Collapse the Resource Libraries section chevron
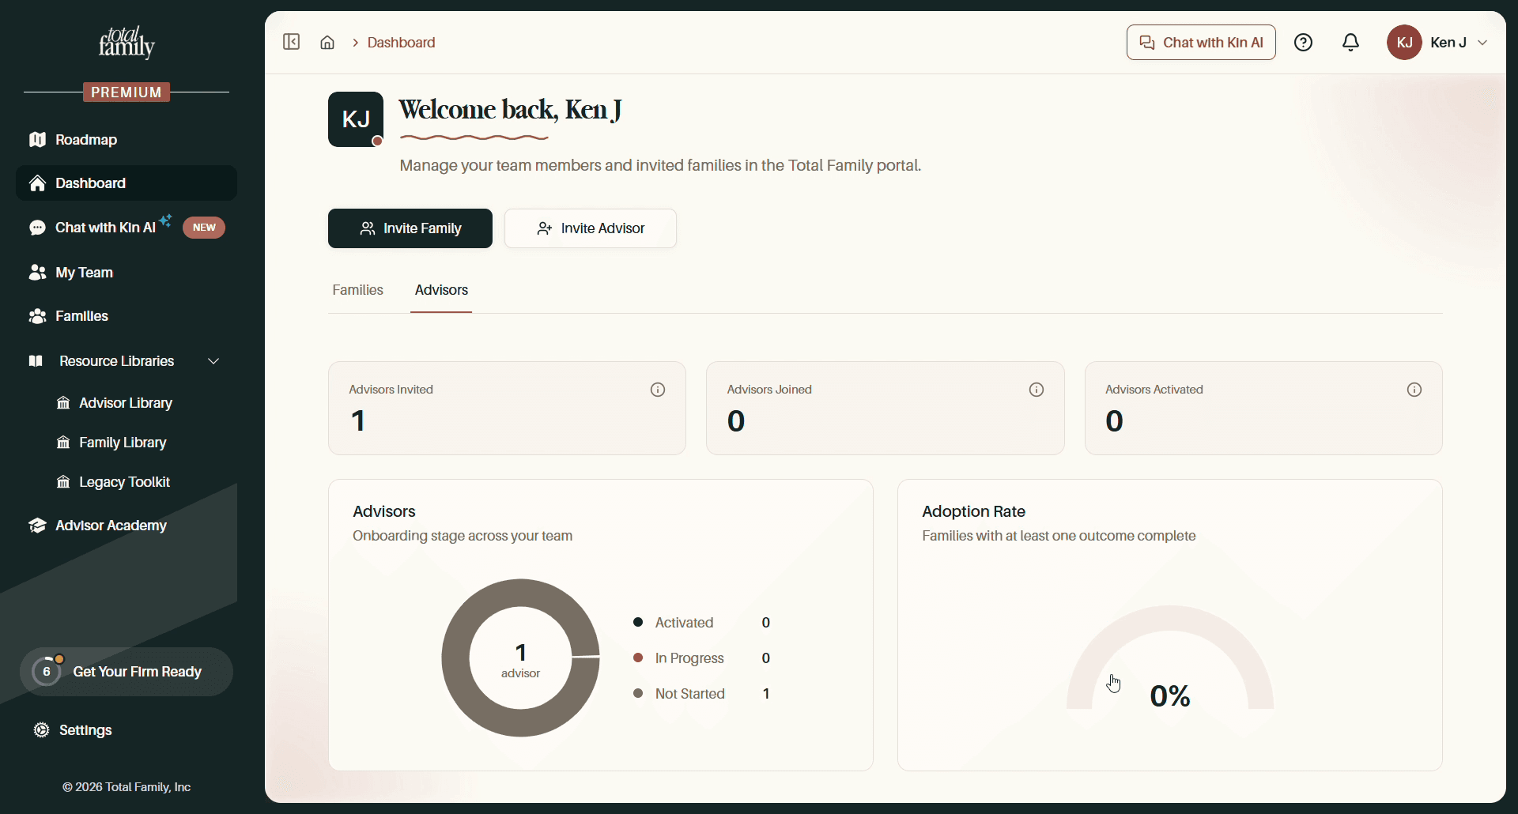This screenshot has width=1518, height=814. point(213,361)
